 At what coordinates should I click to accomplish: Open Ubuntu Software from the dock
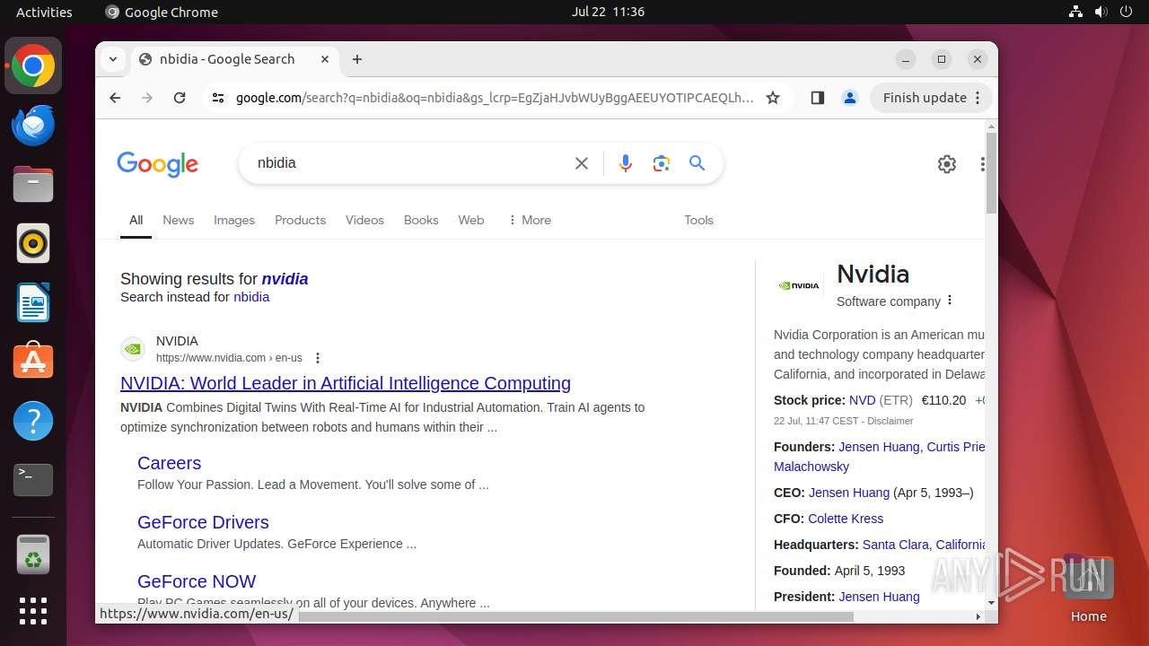33,362
